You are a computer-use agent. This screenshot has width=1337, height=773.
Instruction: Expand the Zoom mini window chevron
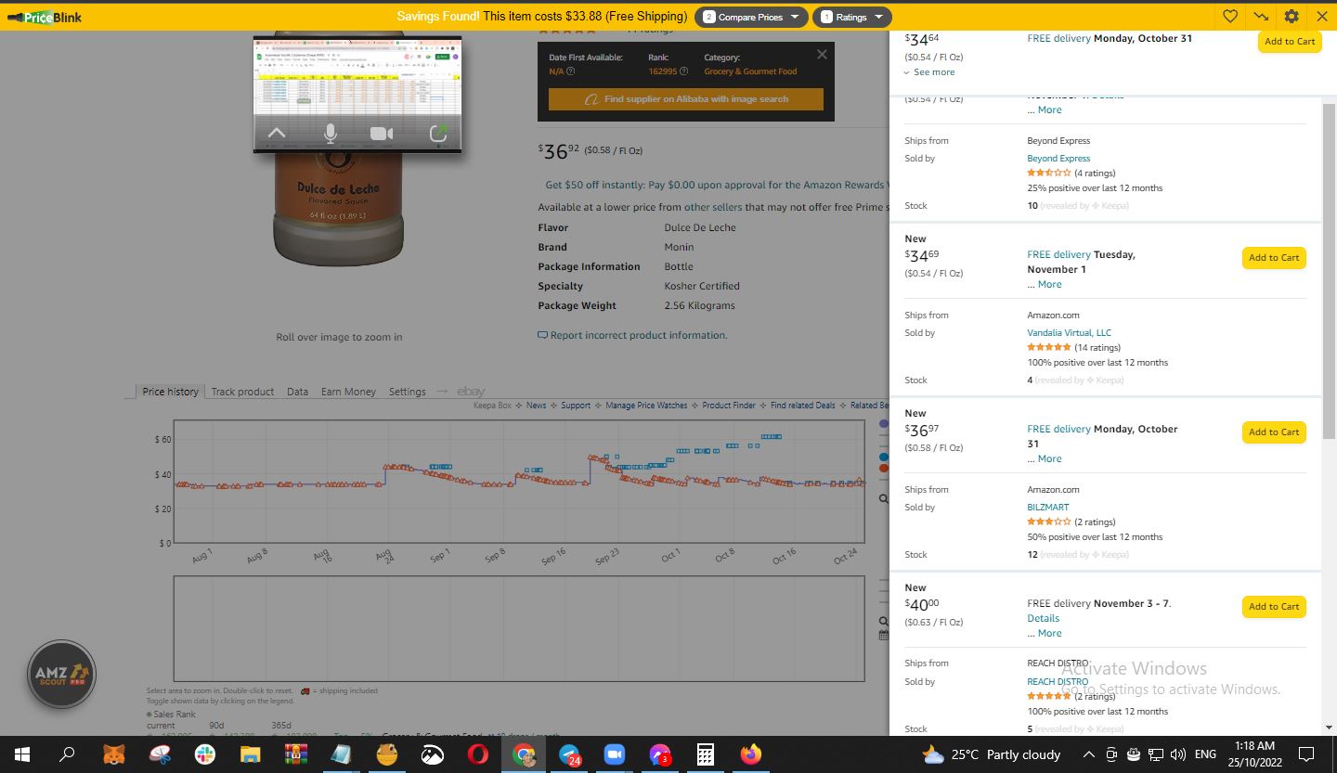pyautogui.click(x=277, y=134)
